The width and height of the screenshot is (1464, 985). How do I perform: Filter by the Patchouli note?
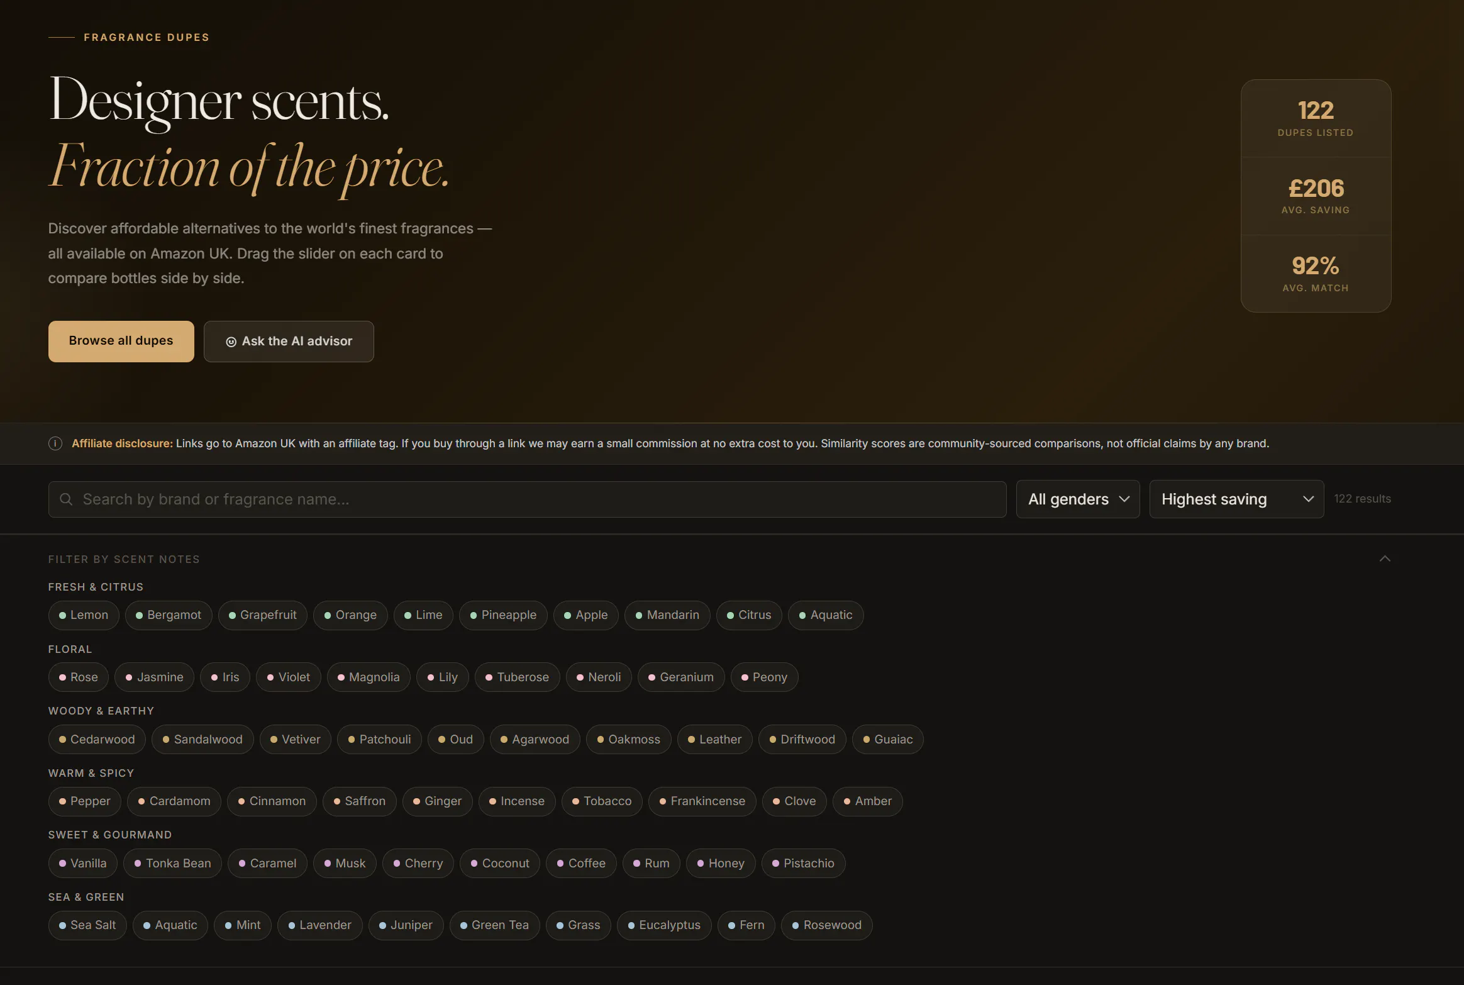(x=380, y=740)
